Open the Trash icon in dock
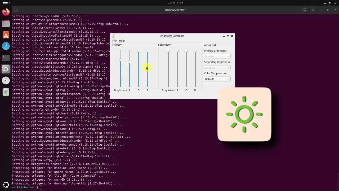Image resolution: width=339 pixels, height=191 pixels. (6, 92)
